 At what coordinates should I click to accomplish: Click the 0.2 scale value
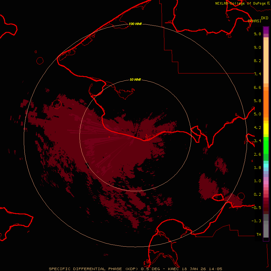pyautogui.click(x=257, y=195)
